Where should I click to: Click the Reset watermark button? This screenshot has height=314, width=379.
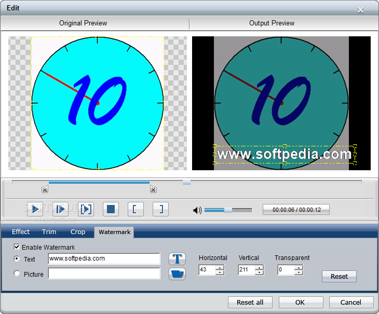coord(339,276)
